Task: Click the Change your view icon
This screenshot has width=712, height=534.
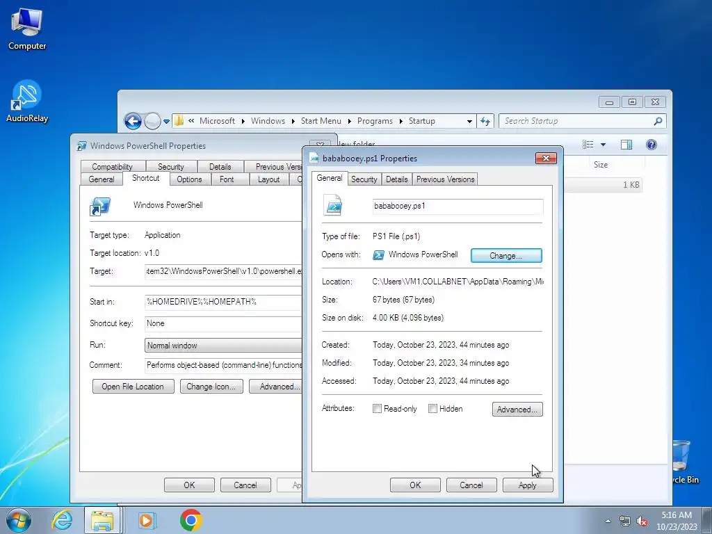Action: [x=588, y=145]
